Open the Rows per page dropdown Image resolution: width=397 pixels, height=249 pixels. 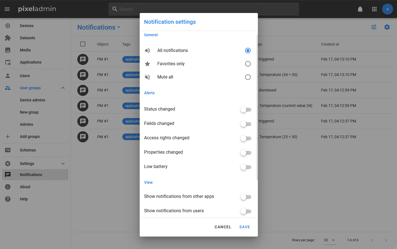[x=330, y=240]
